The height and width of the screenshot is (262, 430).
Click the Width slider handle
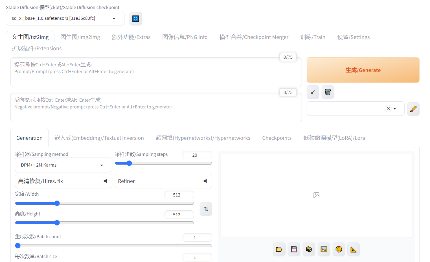[57, 203]
